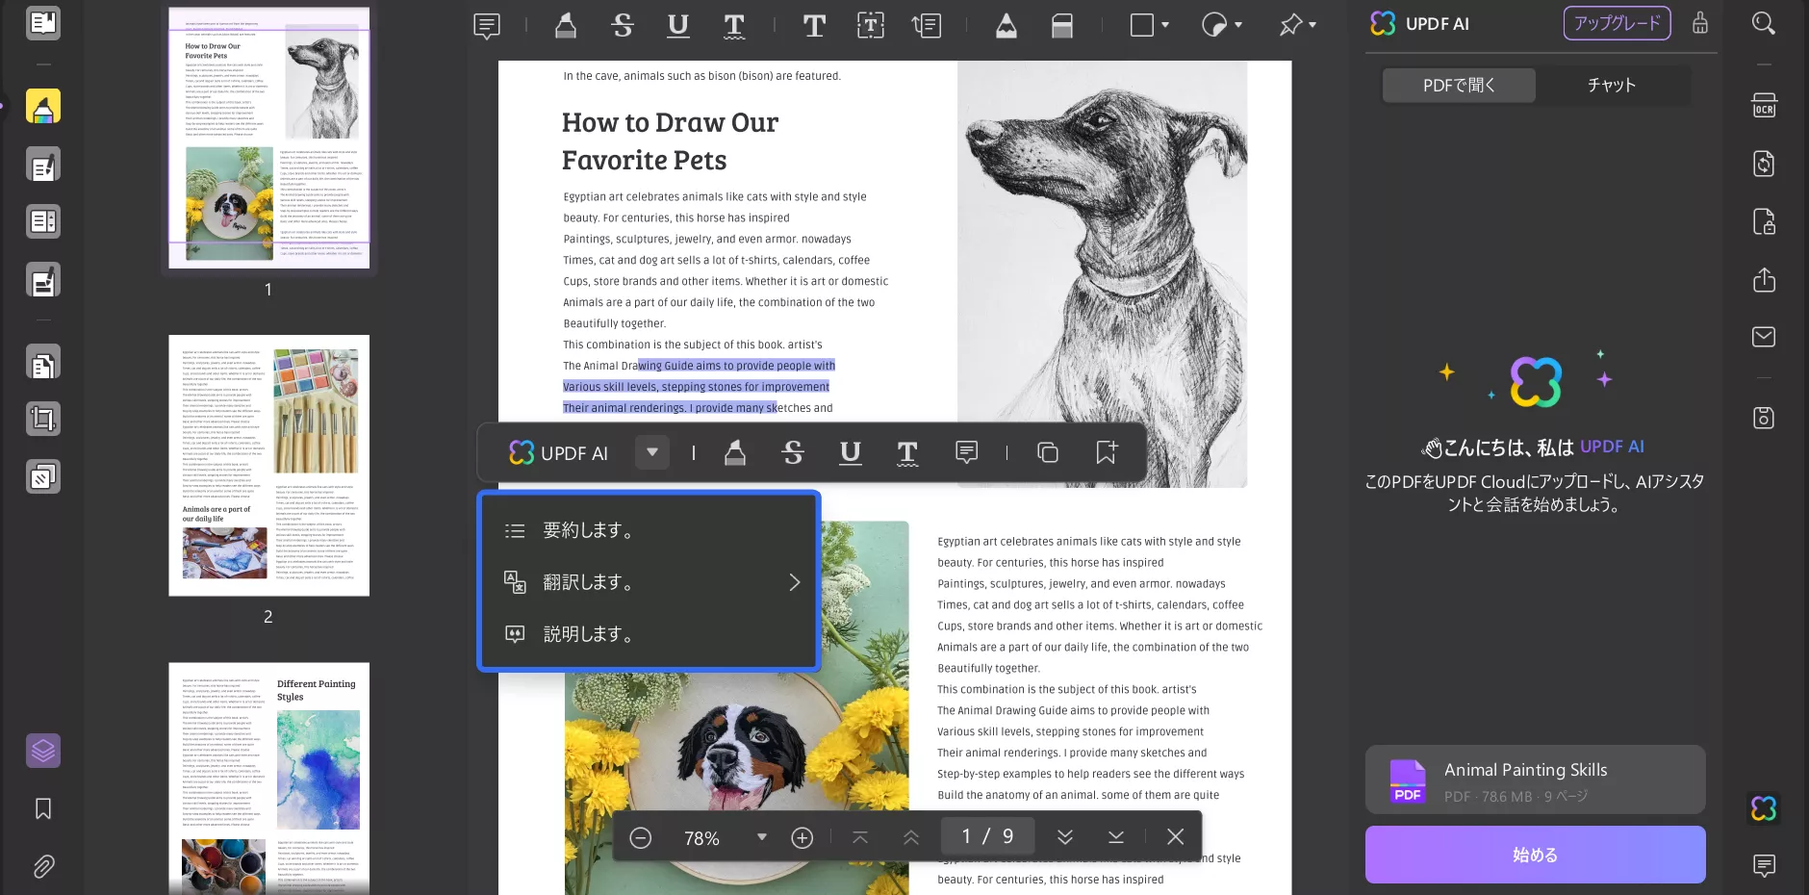Screen dimensions: 1809x895
Task: Open the Edit PDF mode in left sidebar
Action: [x=43, y=165]
